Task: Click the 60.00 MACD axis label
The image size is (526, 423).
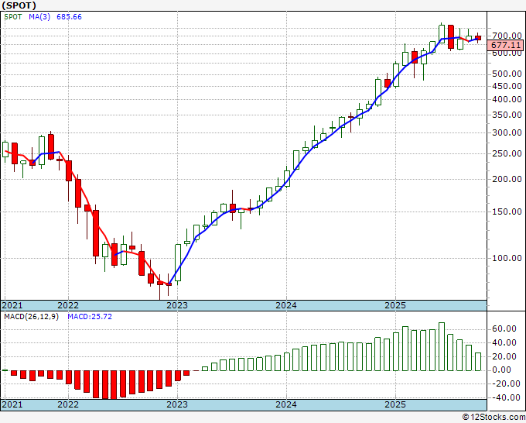Action: coord(504,329)
